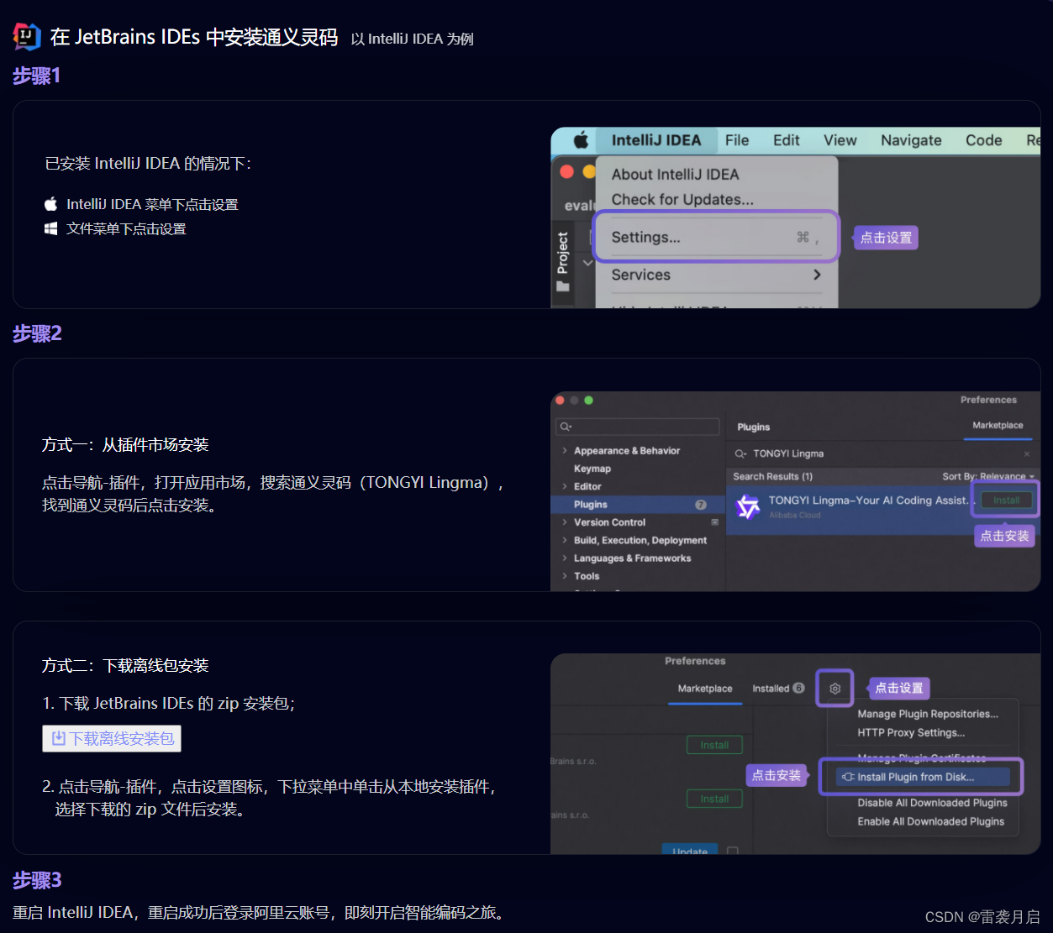Viewport: 1053px width, 933px height.
Task: Click the 下载离线安装包 download button
Action: coord(112,738)
